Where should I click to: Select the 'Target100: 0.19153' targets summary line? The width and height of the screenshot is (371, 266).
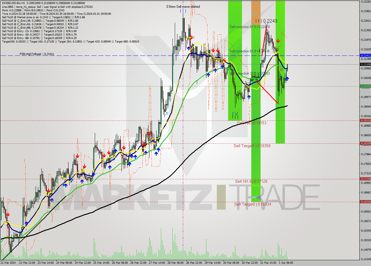click(x=70, y=41)
